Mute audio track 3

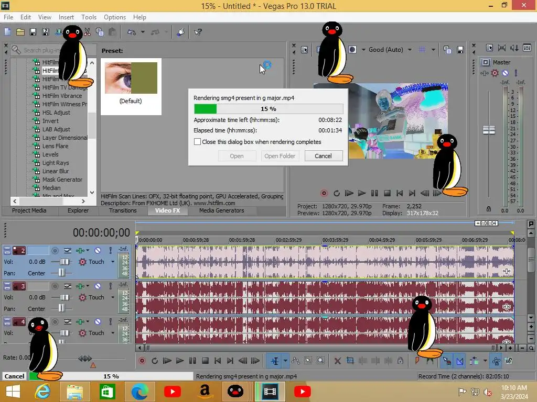click(x=98, y=286)
